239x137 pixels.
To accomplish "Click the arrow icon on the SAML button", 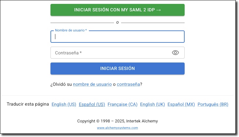I will (159, 10).
